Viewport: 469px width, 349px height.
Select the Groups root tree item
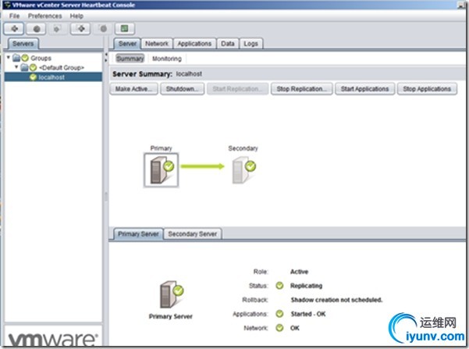pyautogui.click(x=41, y=58)
